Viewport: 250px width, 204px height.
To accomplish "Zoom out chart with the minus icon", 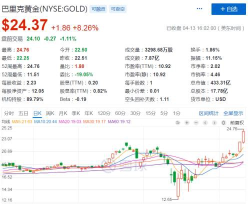I will click(196, 123).
